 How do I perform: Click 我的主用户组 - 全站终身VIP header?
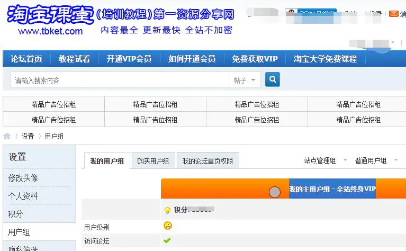click(x=332, y=189)
